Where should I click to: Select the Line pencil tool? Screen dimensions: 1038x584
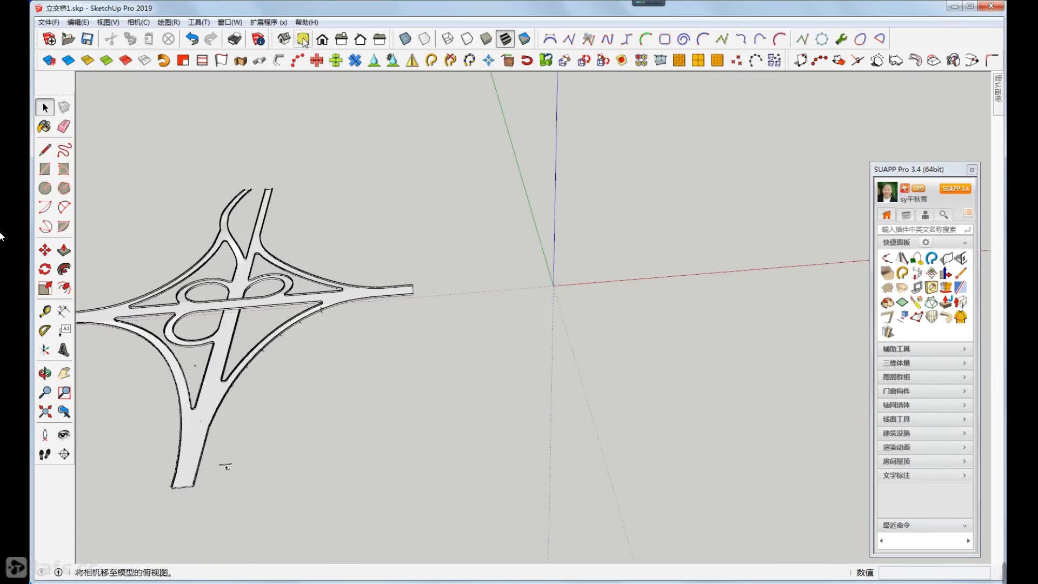coord(45,150)
